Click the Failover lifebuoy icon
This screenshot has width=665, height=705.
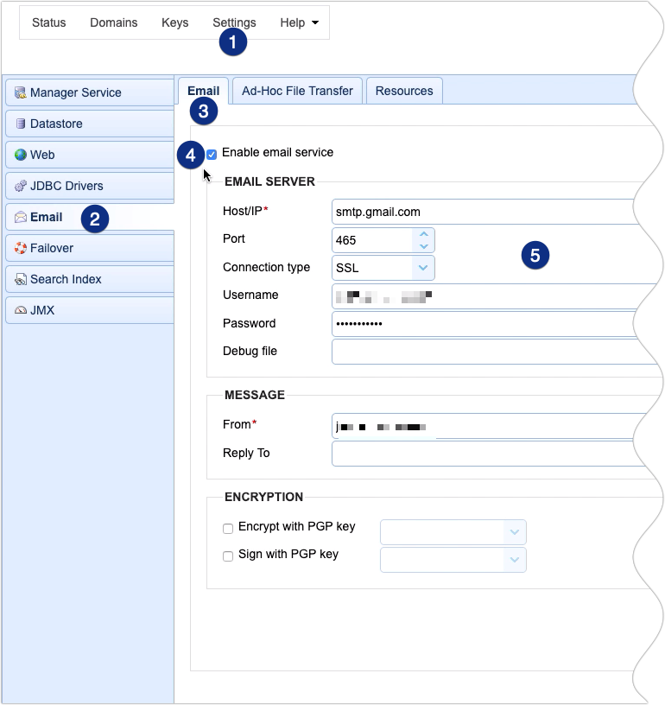pos(21,248)
